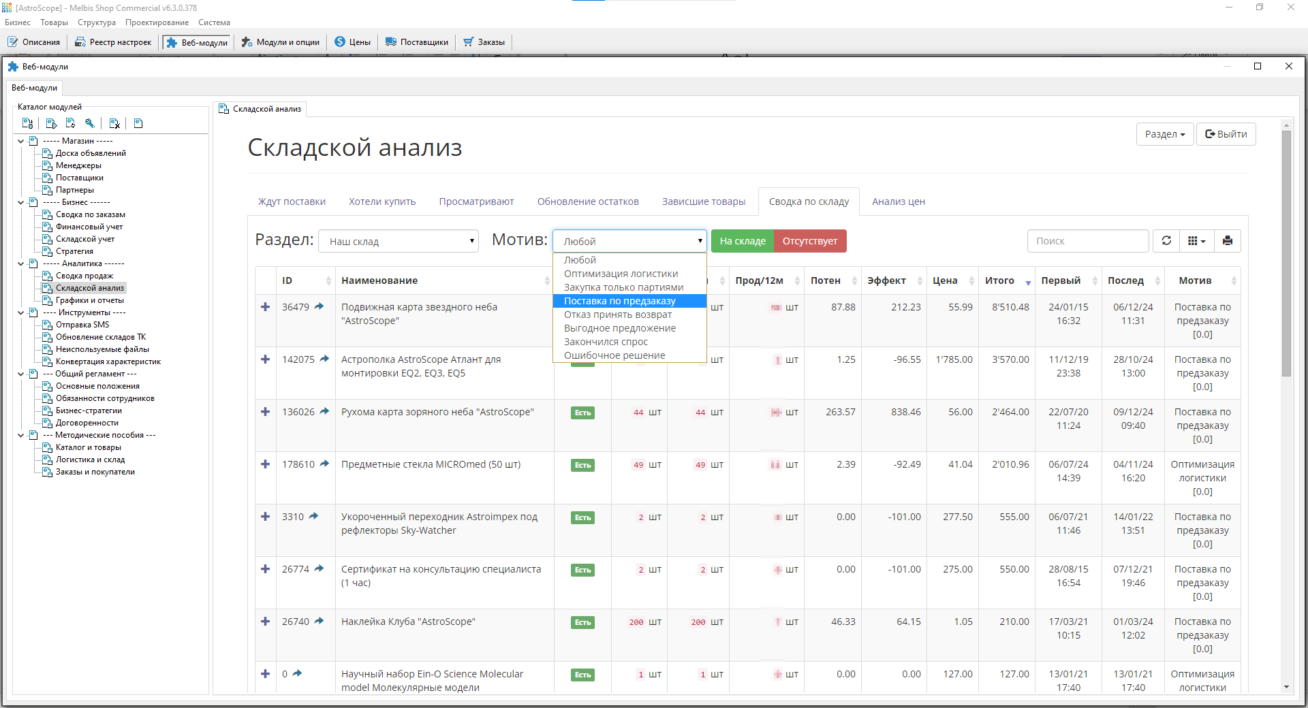Switch to Зависшие товары tab

coord(704,202)
